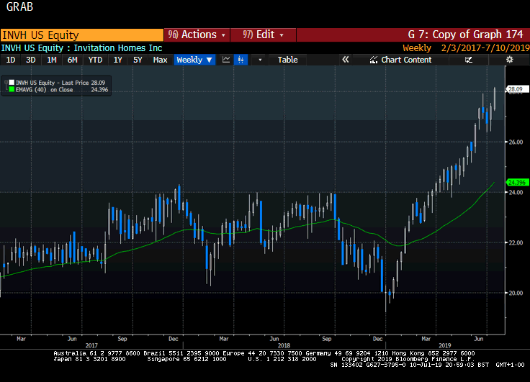The width and height of the screenshot is (530, 382).
Task: Switch to 1M time range
Action: (x=51, y=60)
